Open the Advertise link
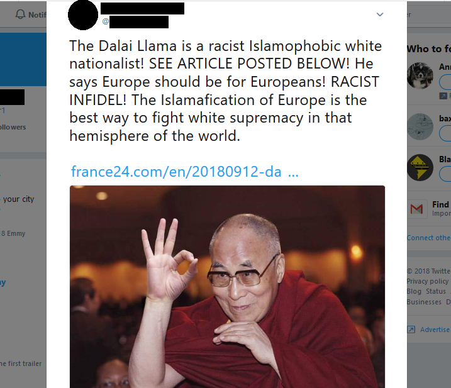Image resolution: width=451 pixels, height=388 pixels. tap(435, 330)
